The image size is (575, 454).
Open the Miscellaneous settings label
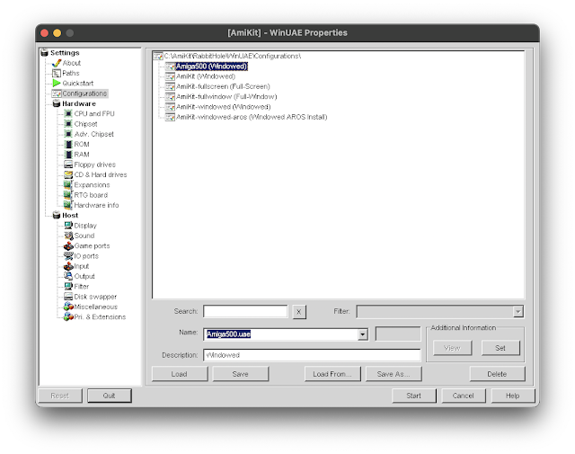(96, 307)
